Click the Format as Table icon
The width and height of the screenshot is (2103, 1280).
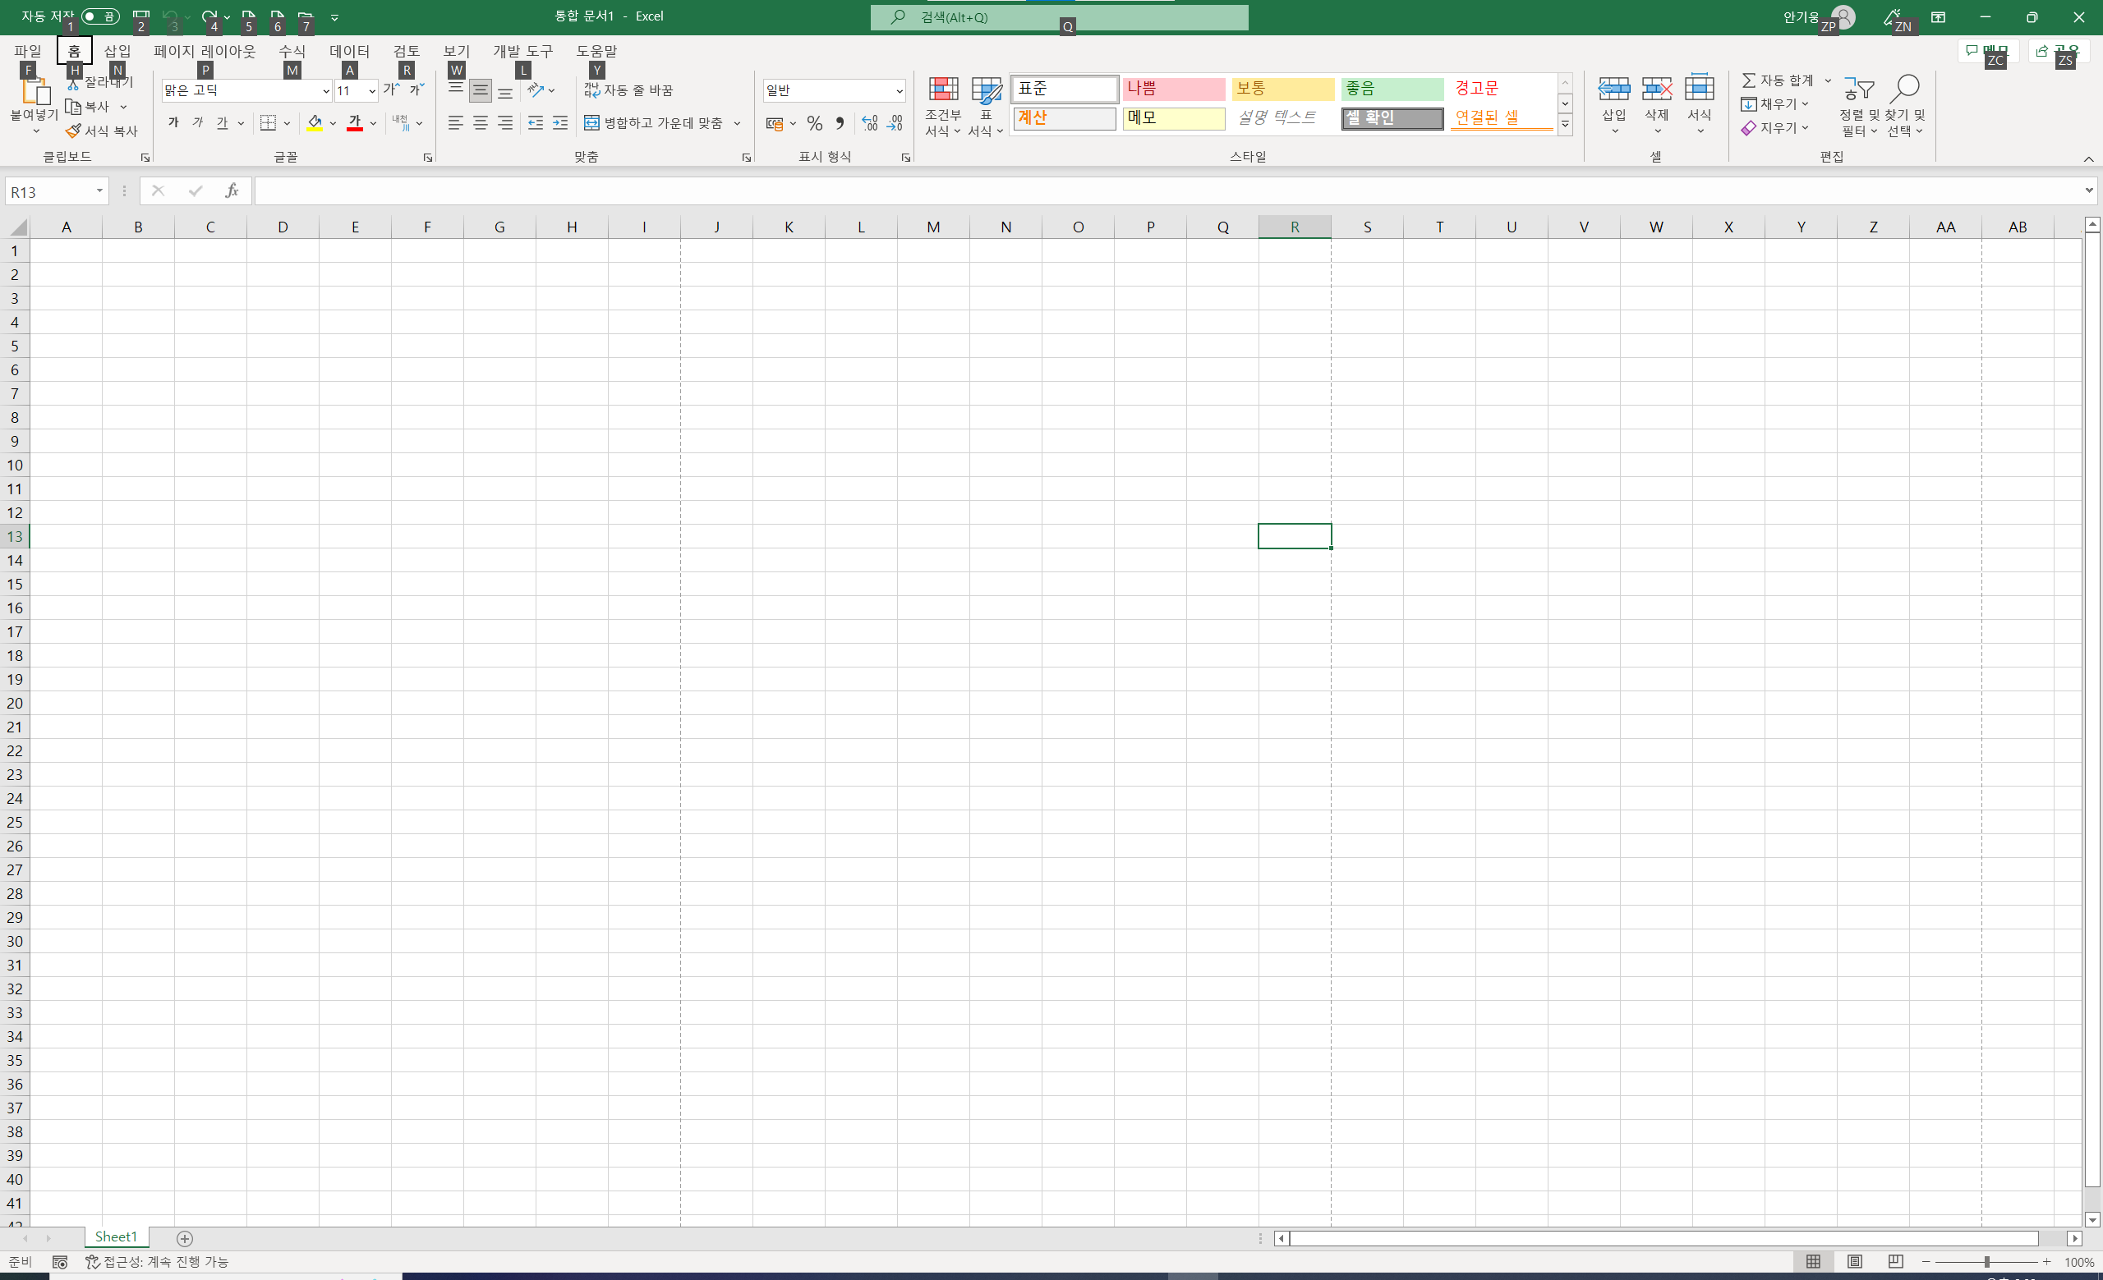click(x=986, y=89)
